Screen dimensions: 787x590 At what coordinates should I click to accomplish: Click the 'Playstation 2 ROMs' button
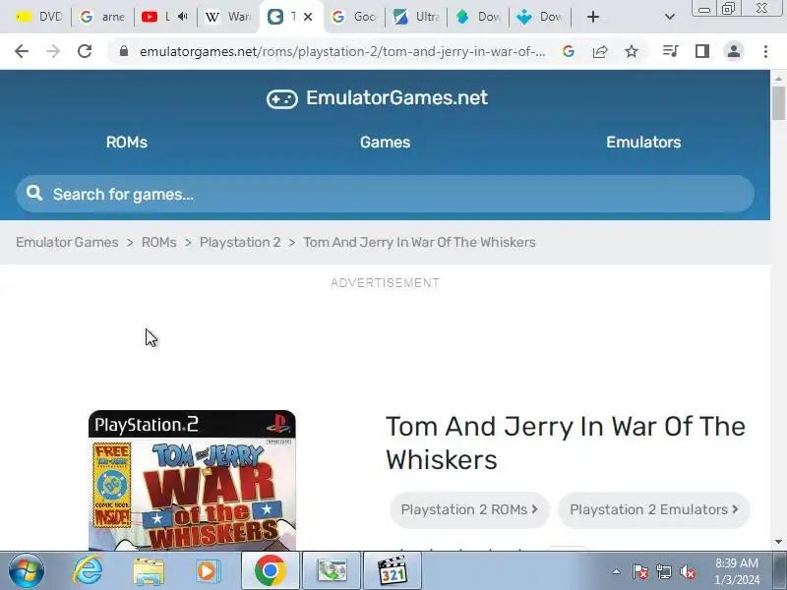(x=469, y=509)
